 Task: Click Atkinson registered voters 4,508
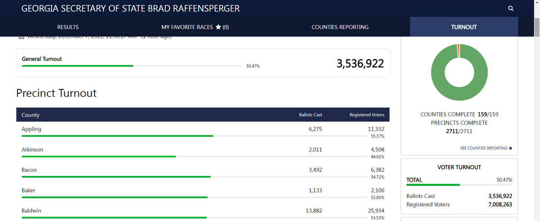pos(378,149)
